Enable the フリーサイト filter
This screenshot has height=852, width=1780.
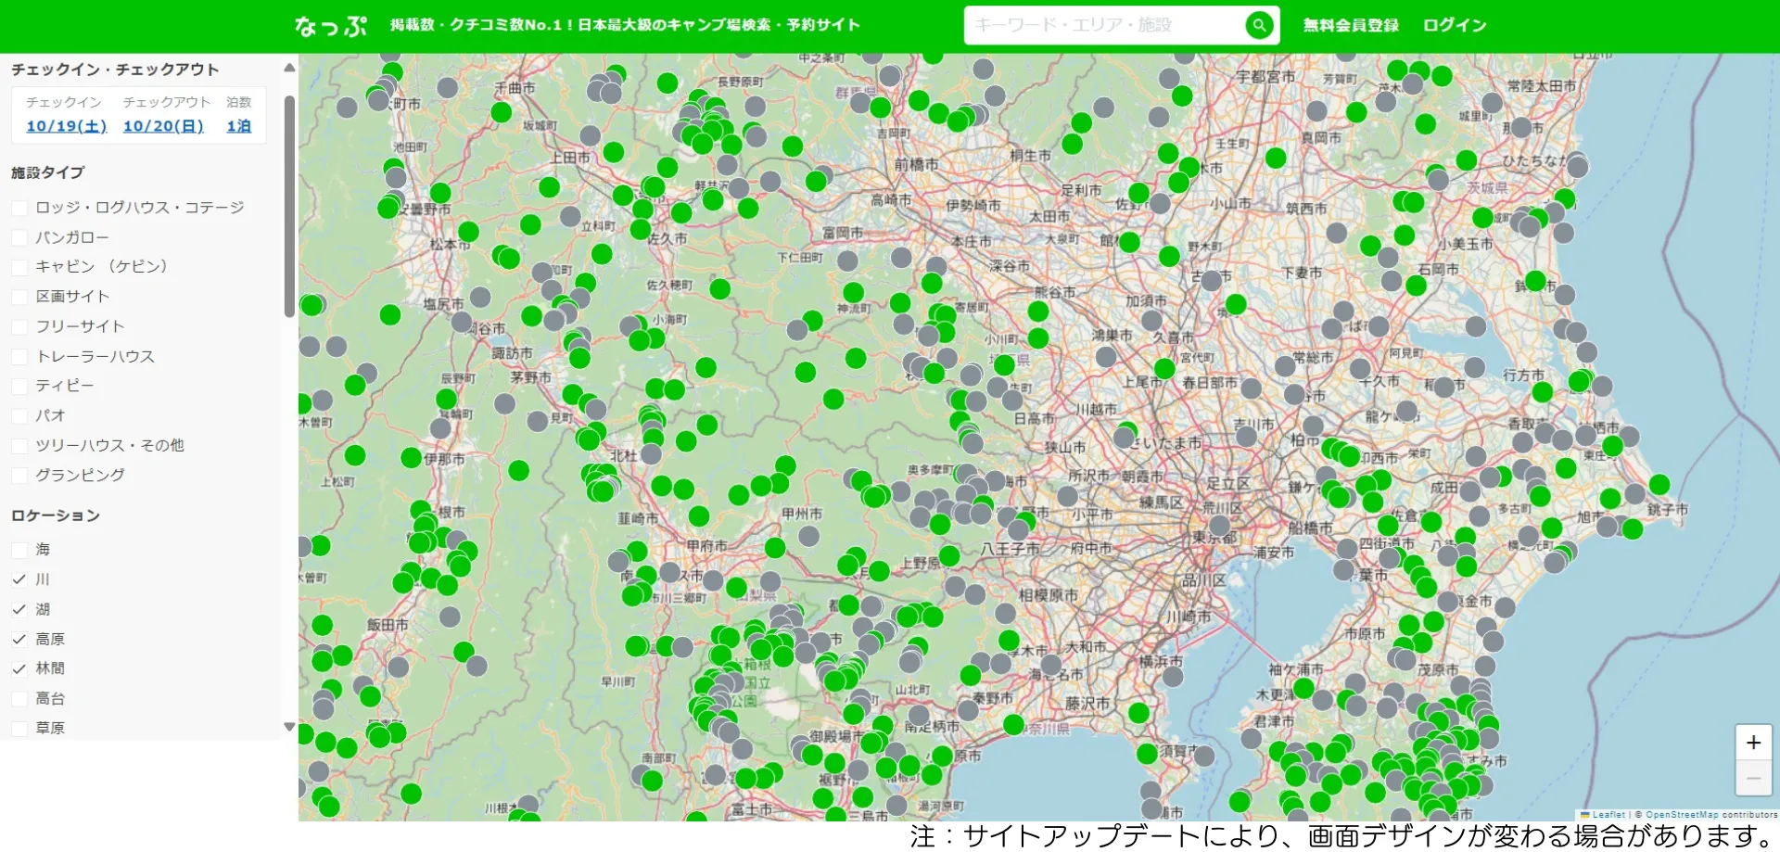(x=19, y=326)
